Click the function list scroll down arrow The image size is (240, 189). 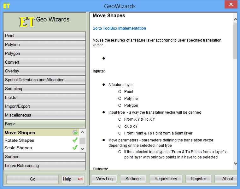point(82,149)
